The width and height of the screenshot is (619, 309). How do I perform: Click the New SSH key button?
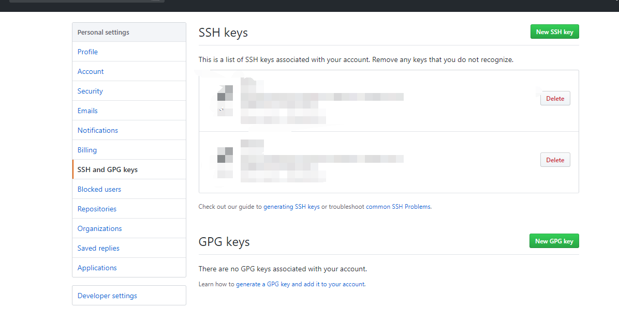[x=554, y=32]
